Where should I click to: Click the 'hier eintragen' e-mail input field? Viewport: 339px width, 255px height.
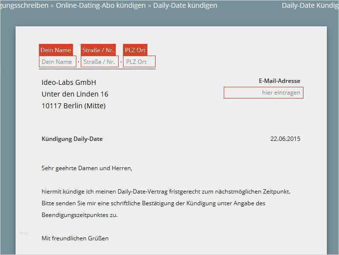pyautogui.click(x=263, y=93)
